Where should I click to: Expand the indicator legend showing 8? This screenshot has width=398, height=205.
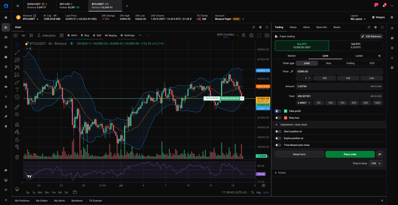tap(28, 49)
